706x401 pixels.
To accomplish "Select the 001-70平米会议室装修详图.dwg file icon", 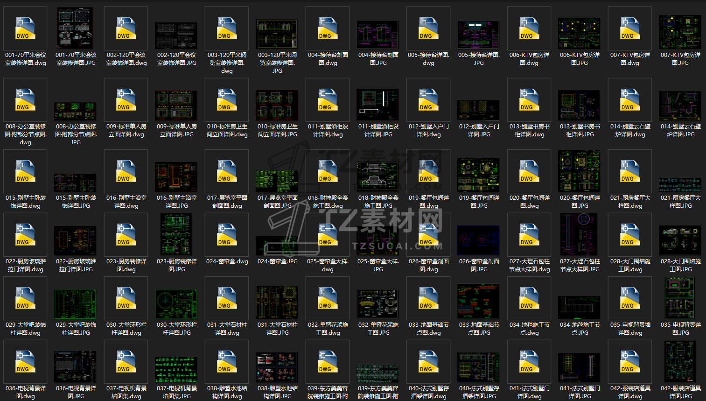I will [25, 28].
